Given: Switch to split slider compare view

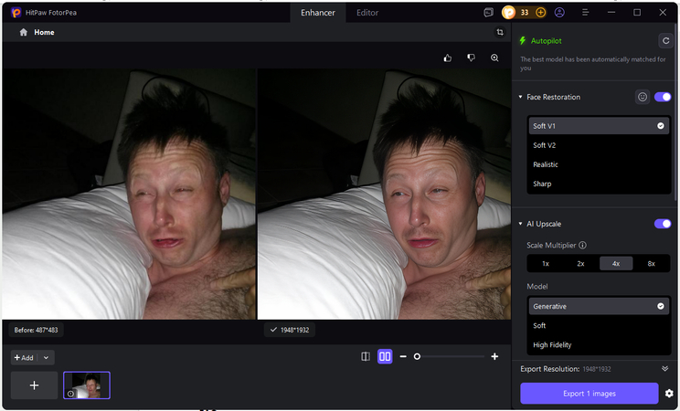Looking at the screenshot, I should point(366,356).
